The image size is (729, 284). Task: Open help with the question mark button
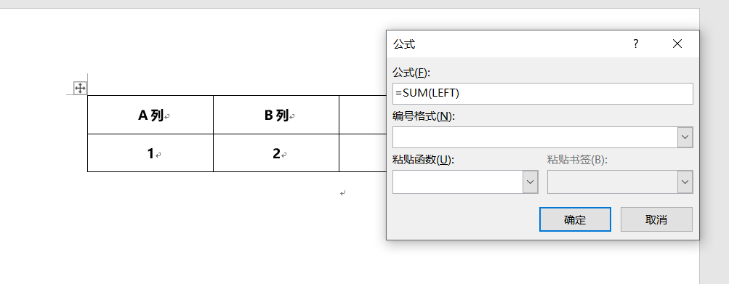pos(636,44)
